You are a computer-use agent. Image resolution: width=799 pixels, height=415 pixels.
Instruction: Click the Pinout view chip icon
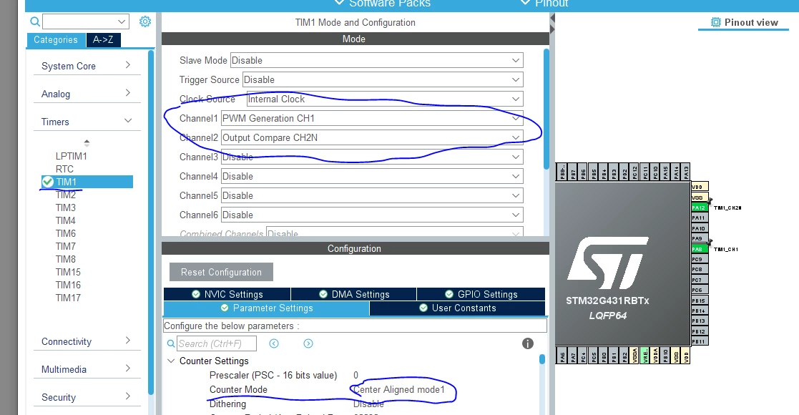[716, 22]
